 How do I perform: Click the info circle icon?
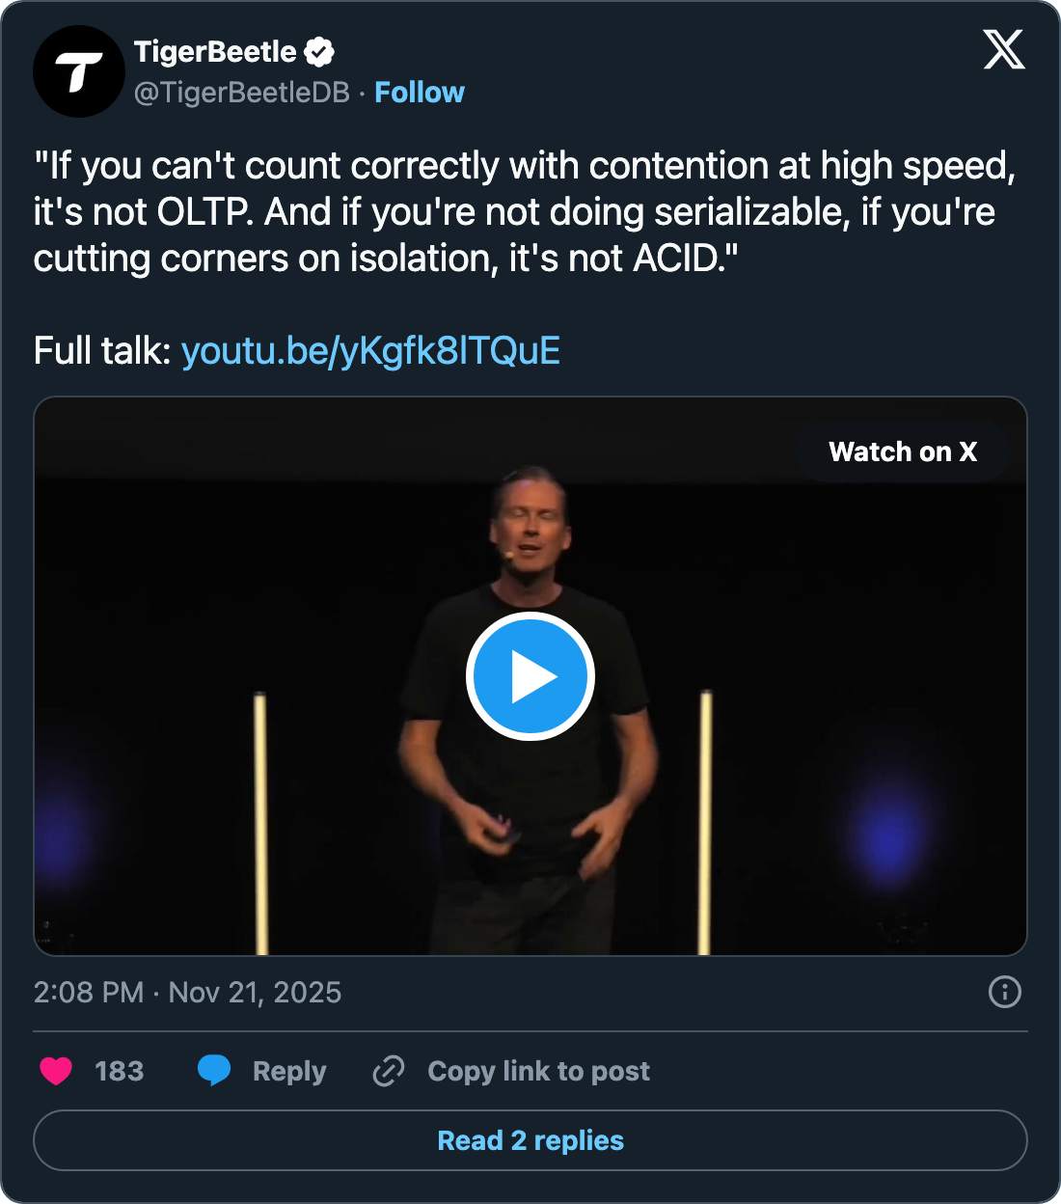(x=1005, y=992)
